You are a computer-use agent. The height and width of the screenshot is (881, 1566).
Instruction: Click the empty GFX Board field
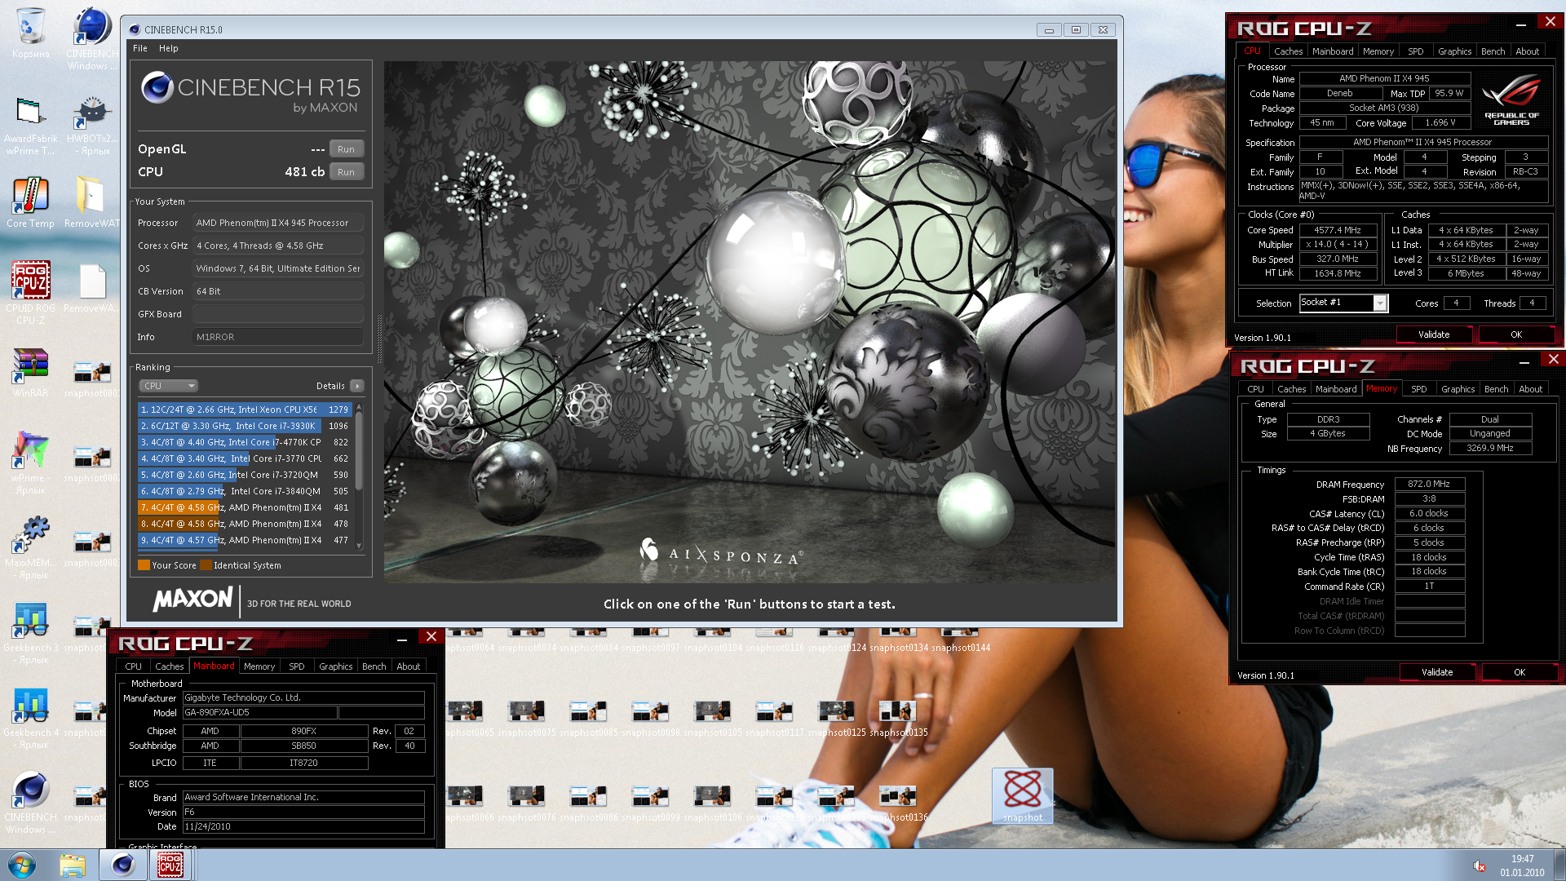(277, 314)
